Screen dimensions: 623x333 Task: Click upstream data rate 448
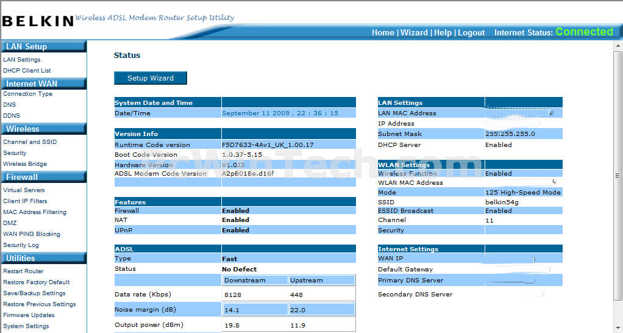coord(296,295)
